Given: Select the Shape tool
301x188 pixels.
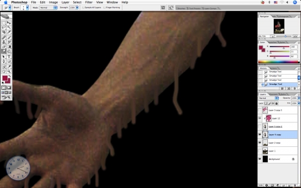Looking at the screenshot, I should click(x=9, y=61).
